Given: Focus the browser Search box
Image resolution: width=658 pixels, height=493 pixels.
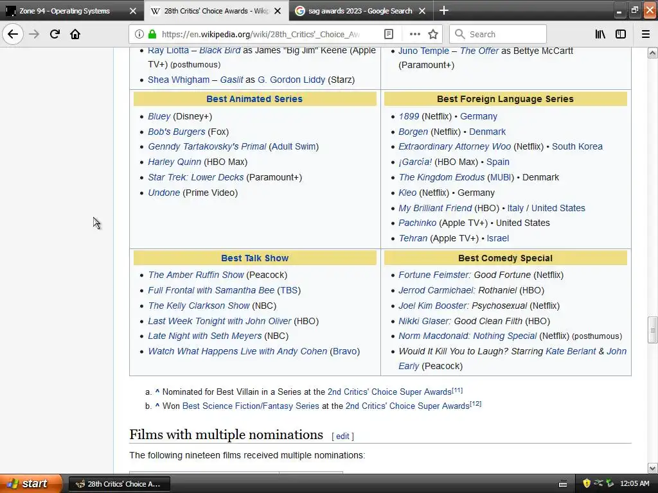Looking at the screenshot, I should point(498,35).
